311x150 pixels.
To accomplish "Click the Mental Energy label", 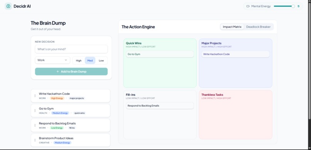I will 261,6.
